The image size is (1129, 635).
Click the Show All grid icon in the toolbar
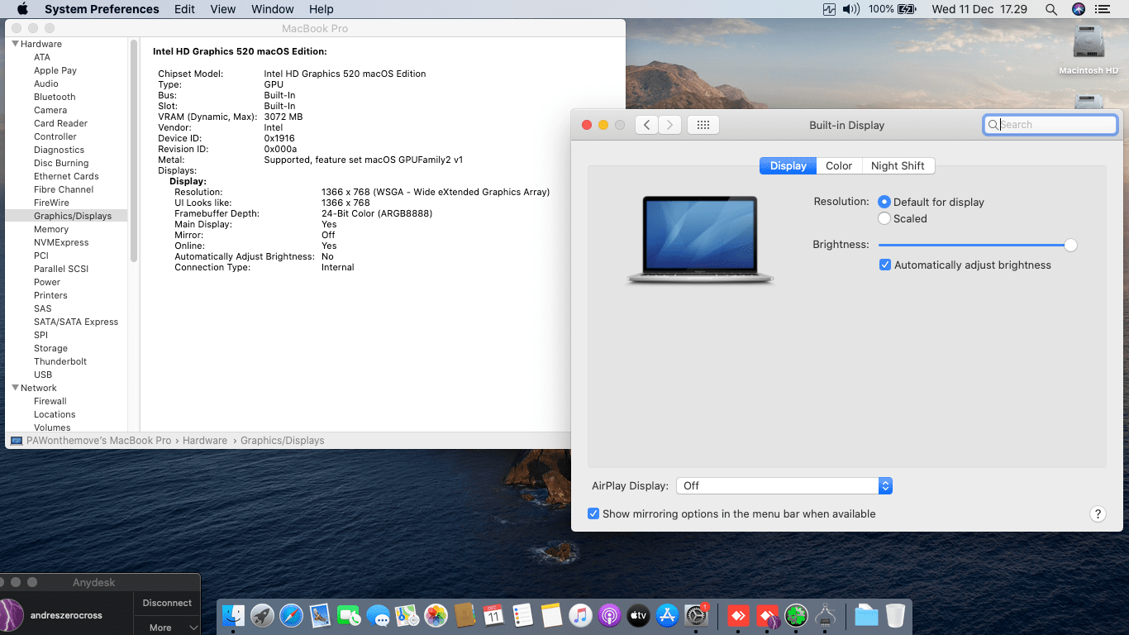(x=703, y=124)
